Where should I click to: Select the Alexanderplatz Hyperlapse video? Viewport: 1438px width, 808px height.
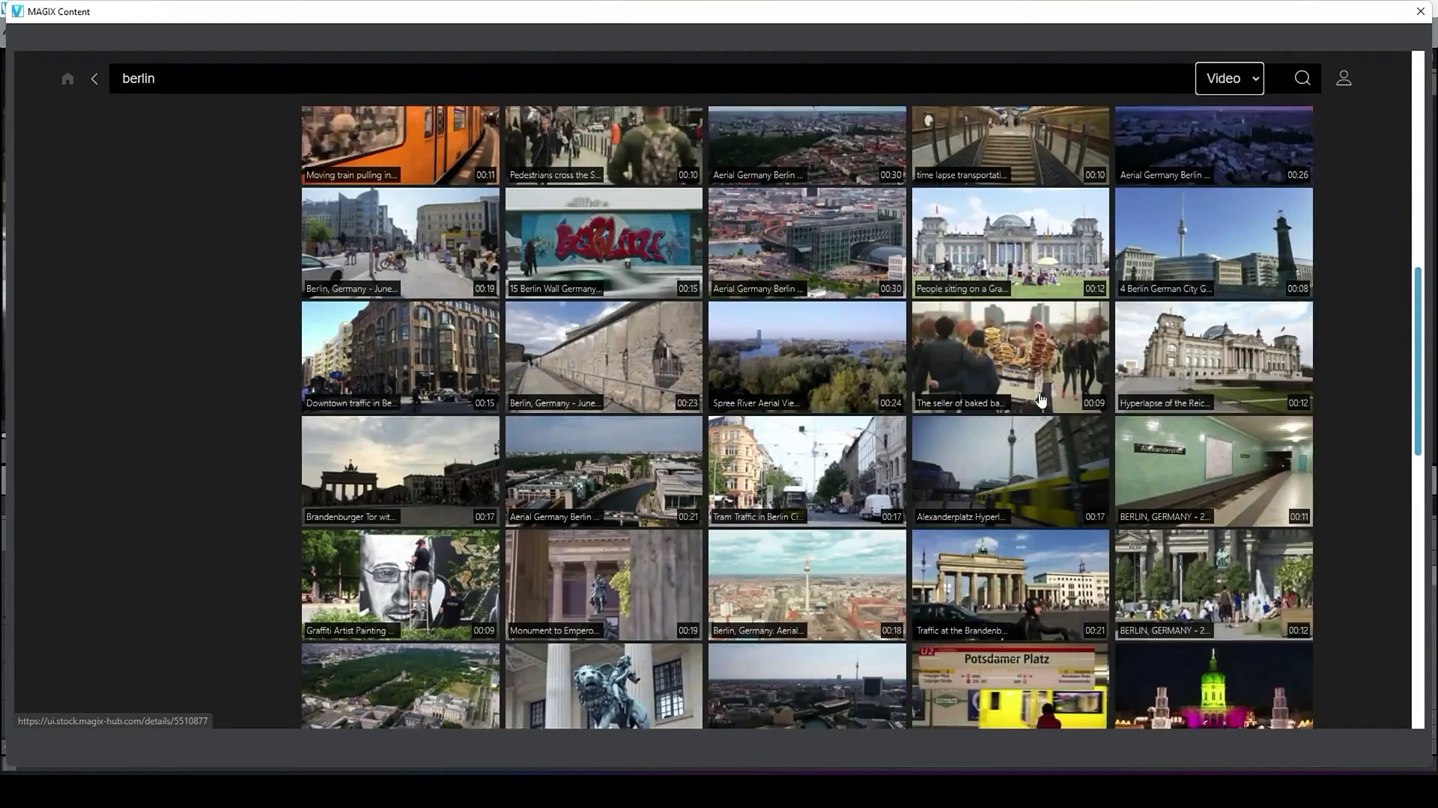point(1010,471)
